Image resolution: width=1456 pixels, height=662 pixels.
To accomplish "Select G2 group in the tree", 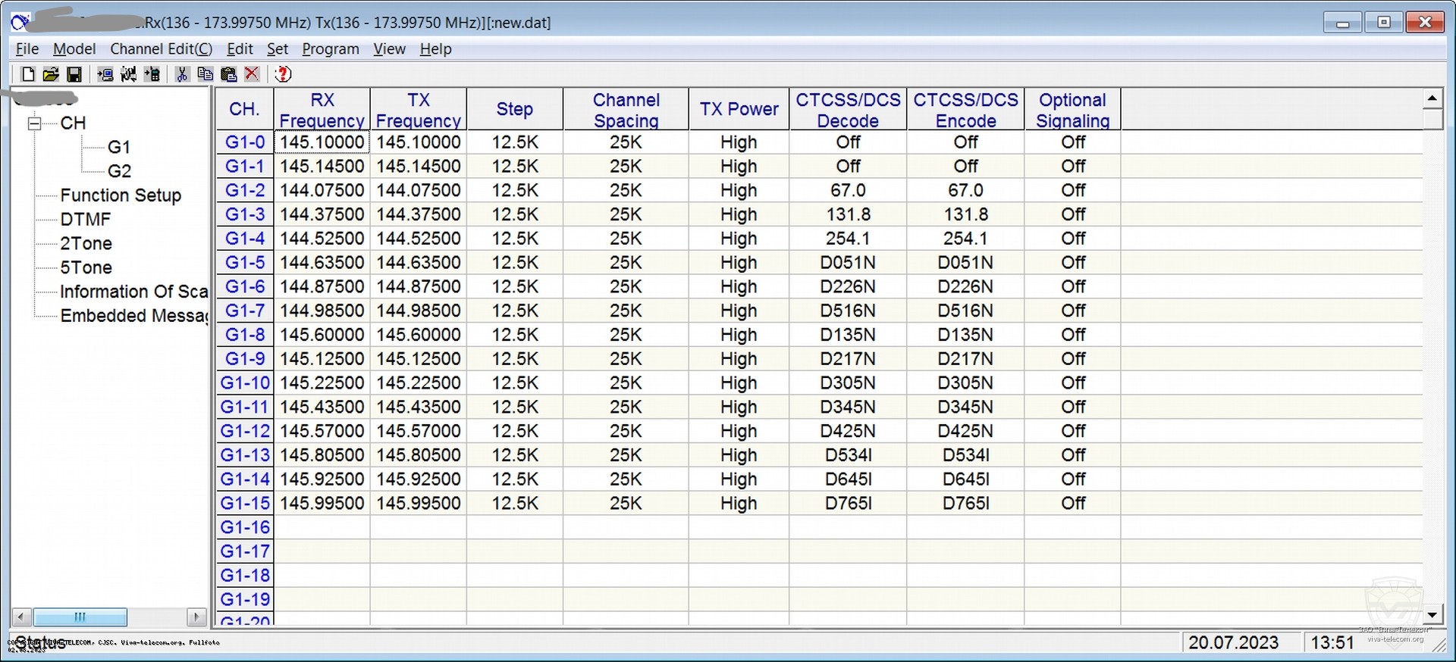I will pyautogui.click(x=119, y=171).
